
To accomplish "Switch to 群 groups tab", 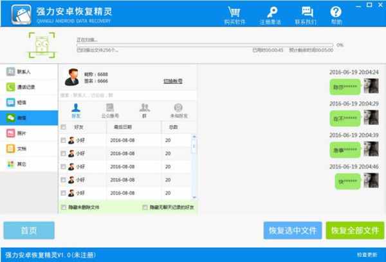I will (145, 109).
